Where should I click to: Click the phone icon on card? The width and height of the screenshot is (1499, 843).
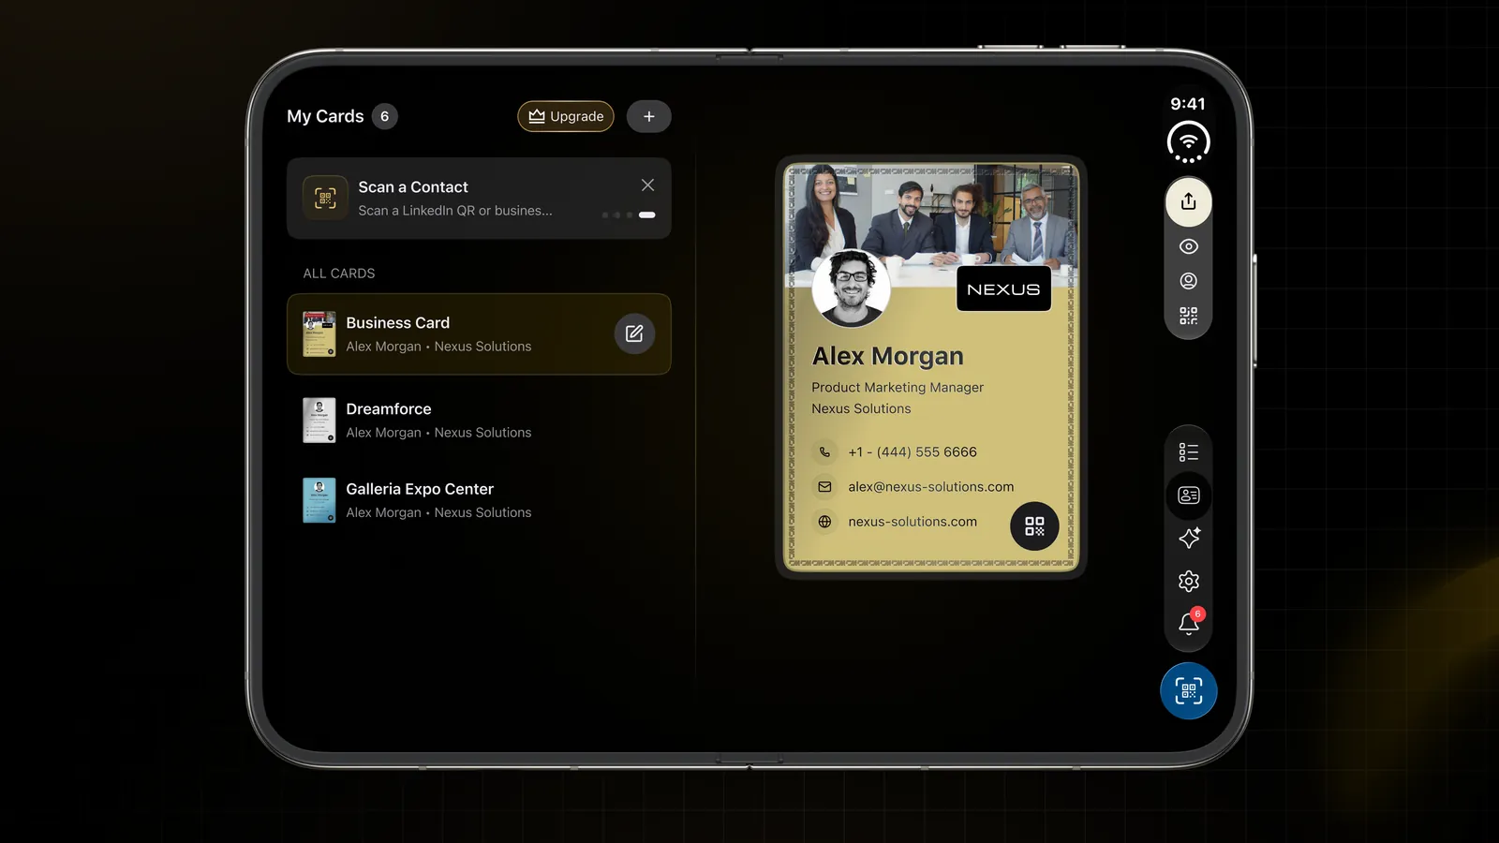coord(824,451)
